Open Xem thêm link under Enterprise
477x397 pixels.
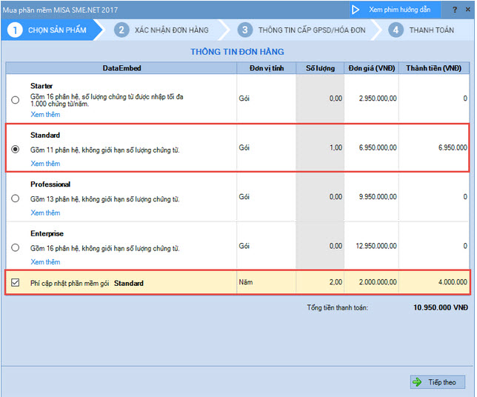pos(45,261)
